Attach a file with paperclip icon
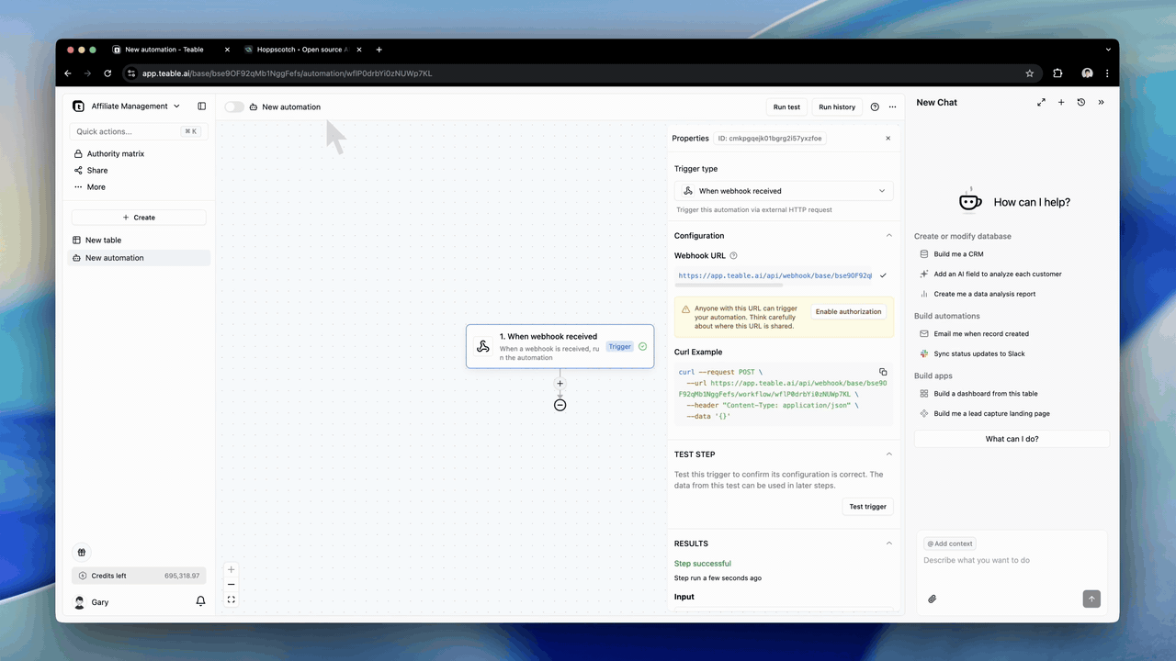 pos(932,599)
